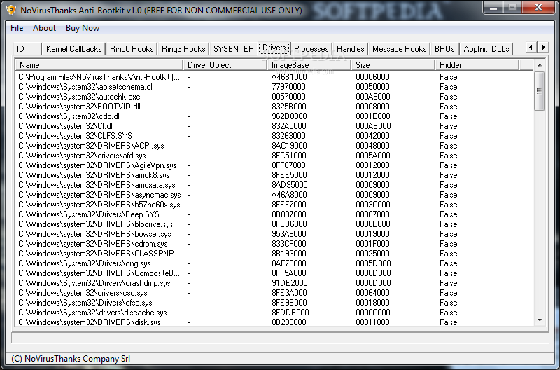Click ImageBase value 953A9000
The width and height of the screenshot is (560, 370).
288,234
